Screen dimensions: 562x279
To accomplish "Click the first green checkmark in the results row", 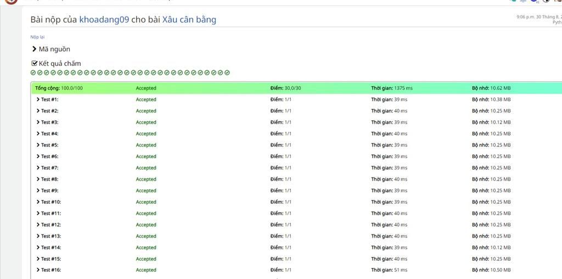I will tap(33, 73).
